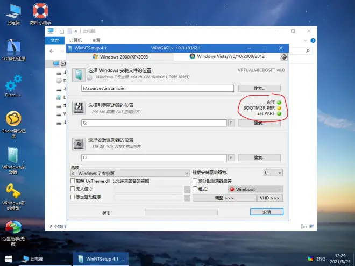
Task: Click the BOOTMGR PBR yellow status light
Action: pyautogui.click(x=279, y=108)
